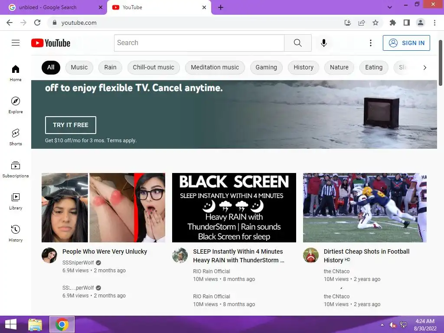The width and height of the screenshot is (444, 333).
Task: Open taskbar clock 4:24 AM
Action: click(425, 325)
